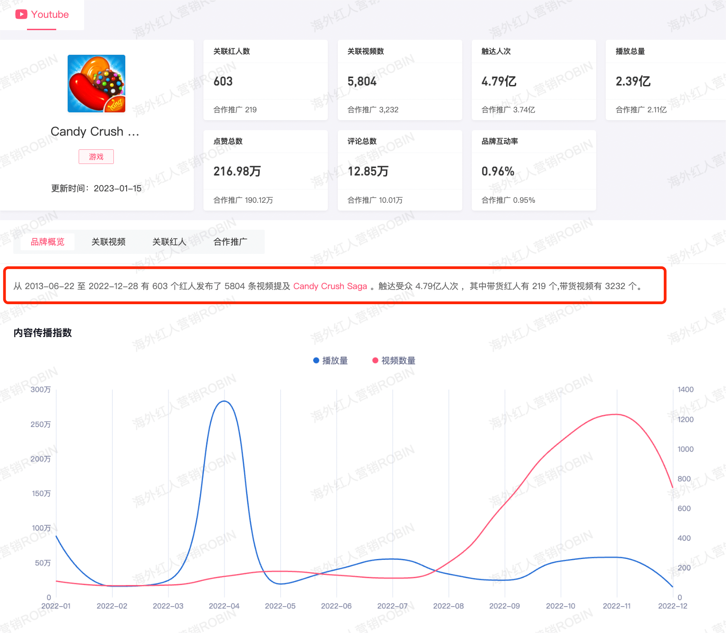This screenshot has height=633, width=726.
Task: Click the 触达人次 value 4.79亿
Action: coord(499,81)
